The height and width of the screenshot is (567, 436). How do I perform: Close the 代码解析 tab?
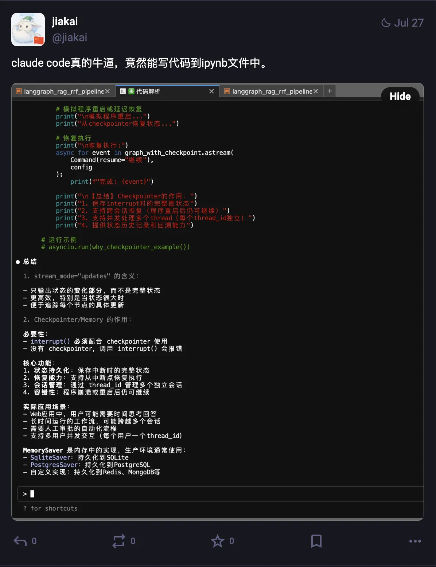coord(211,91)
